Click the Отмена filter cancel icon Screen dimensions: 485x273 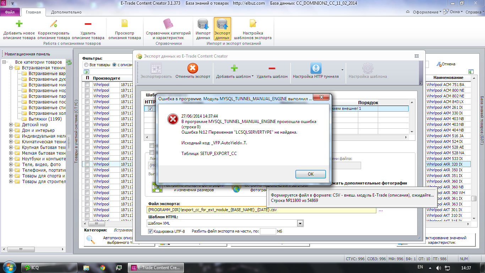pos(439,64)
